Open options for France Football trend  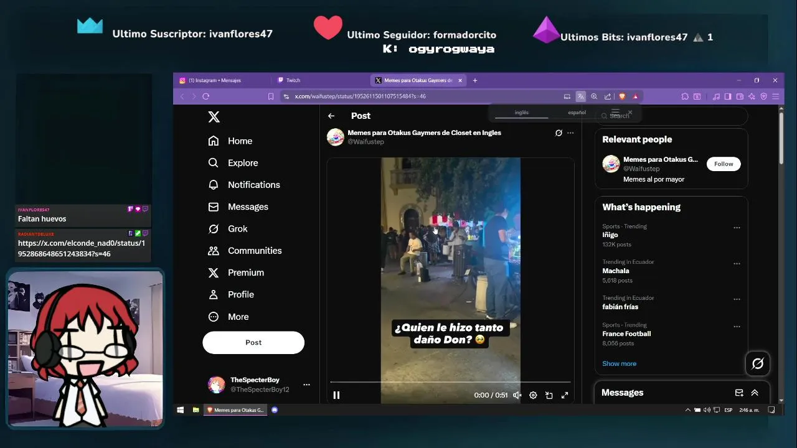737,327
